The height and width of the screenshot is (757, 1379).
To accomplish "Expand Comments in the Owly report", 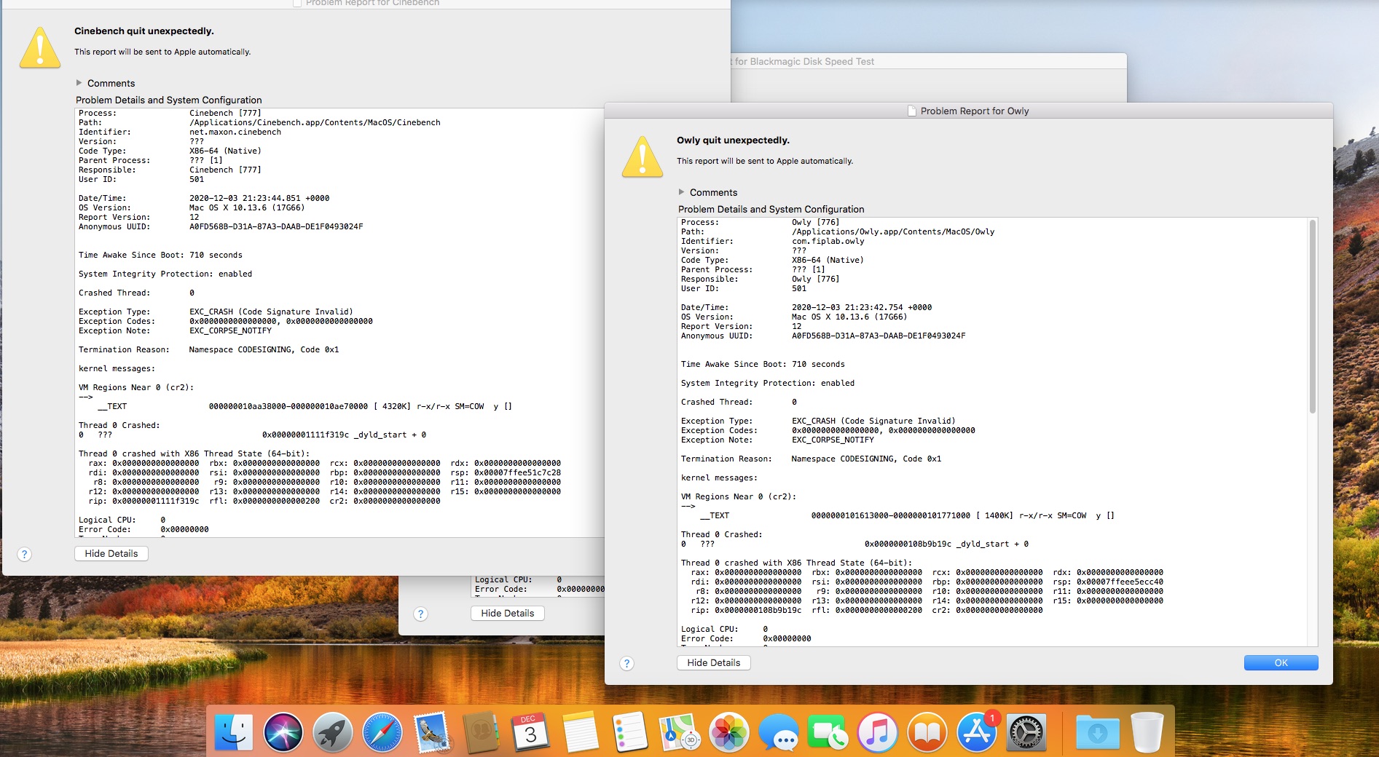I will pos(682,192).
